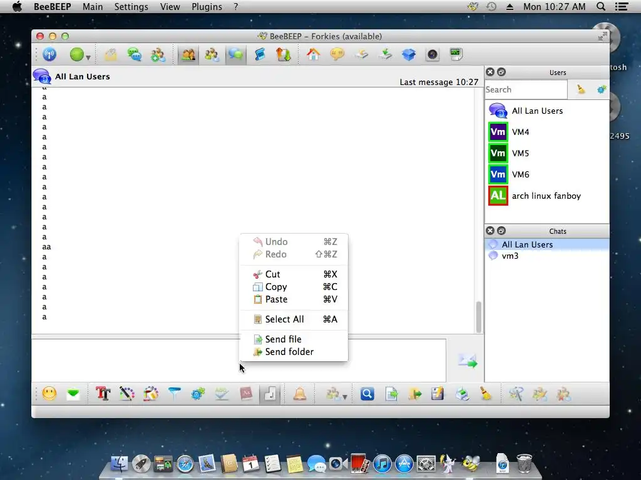This screenshot has width=641, height=480.
Task: Open the user list settings gear icon
Action: point(602,89)
